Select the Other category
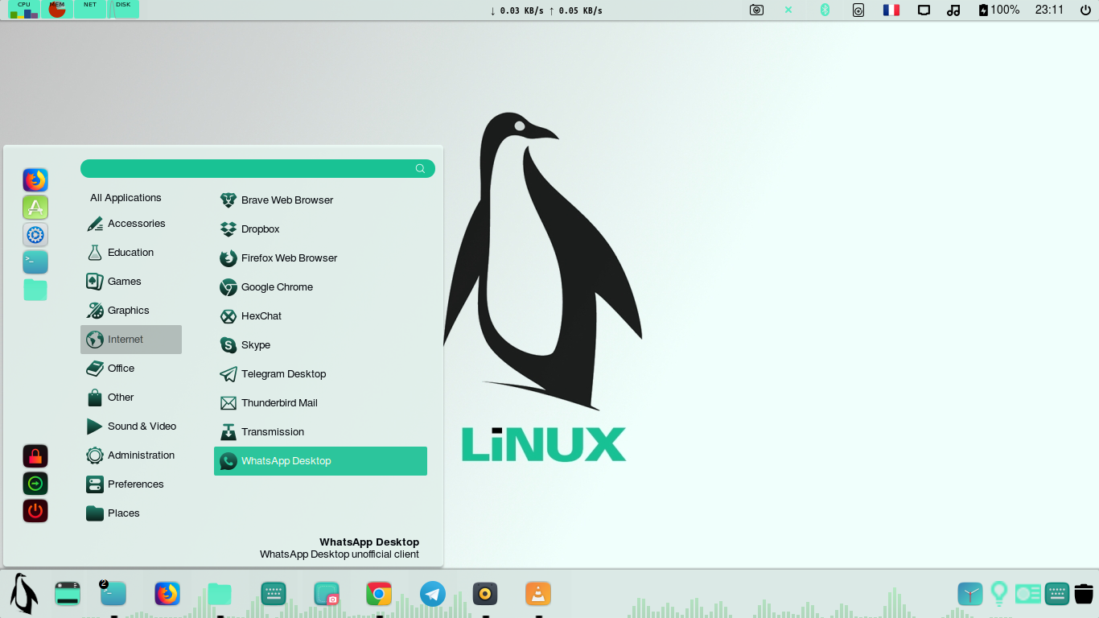The image size is (1099, 618). click(131, 398)
